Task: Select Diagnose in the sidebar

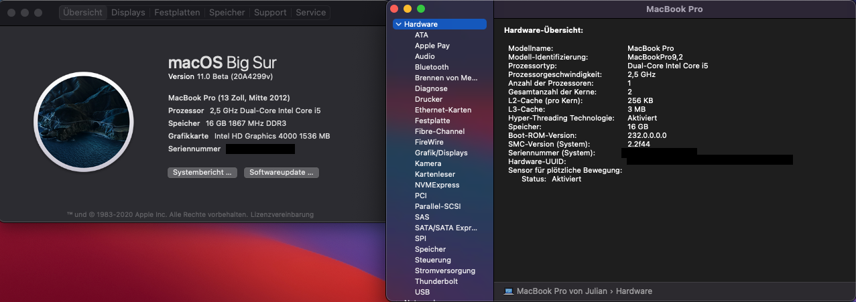Action: tap(431, 88)
